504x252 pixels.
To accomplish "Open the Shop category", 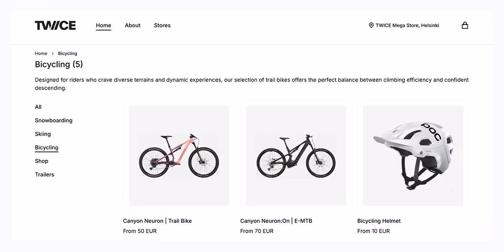I will click(42, 161).
